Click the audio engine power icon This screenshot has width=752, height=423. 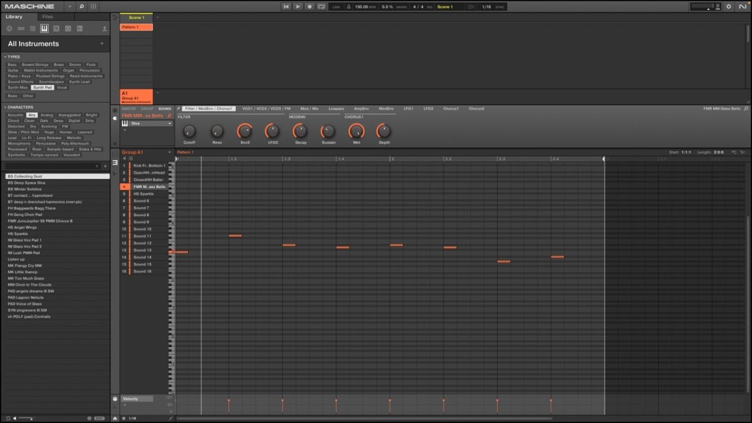(728, 6)
